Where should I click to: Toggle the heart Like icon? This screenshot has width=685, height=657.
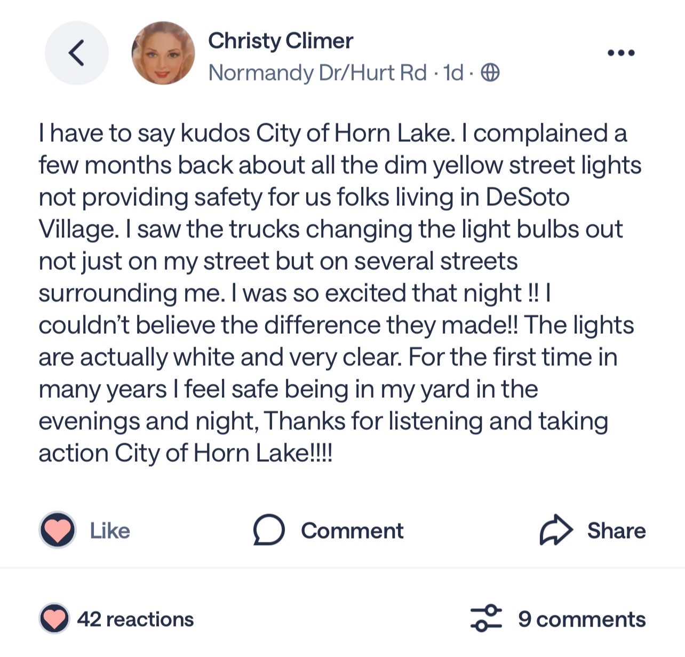[58, 531]
